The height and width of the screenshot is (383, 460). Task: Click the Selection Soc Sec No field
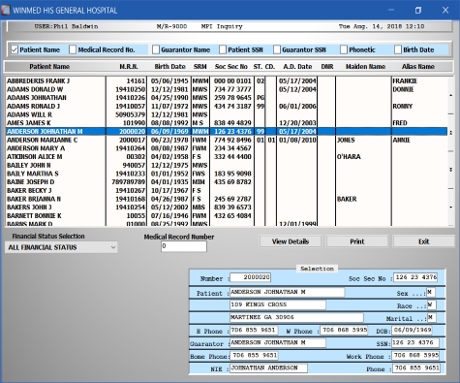[415, 277]
